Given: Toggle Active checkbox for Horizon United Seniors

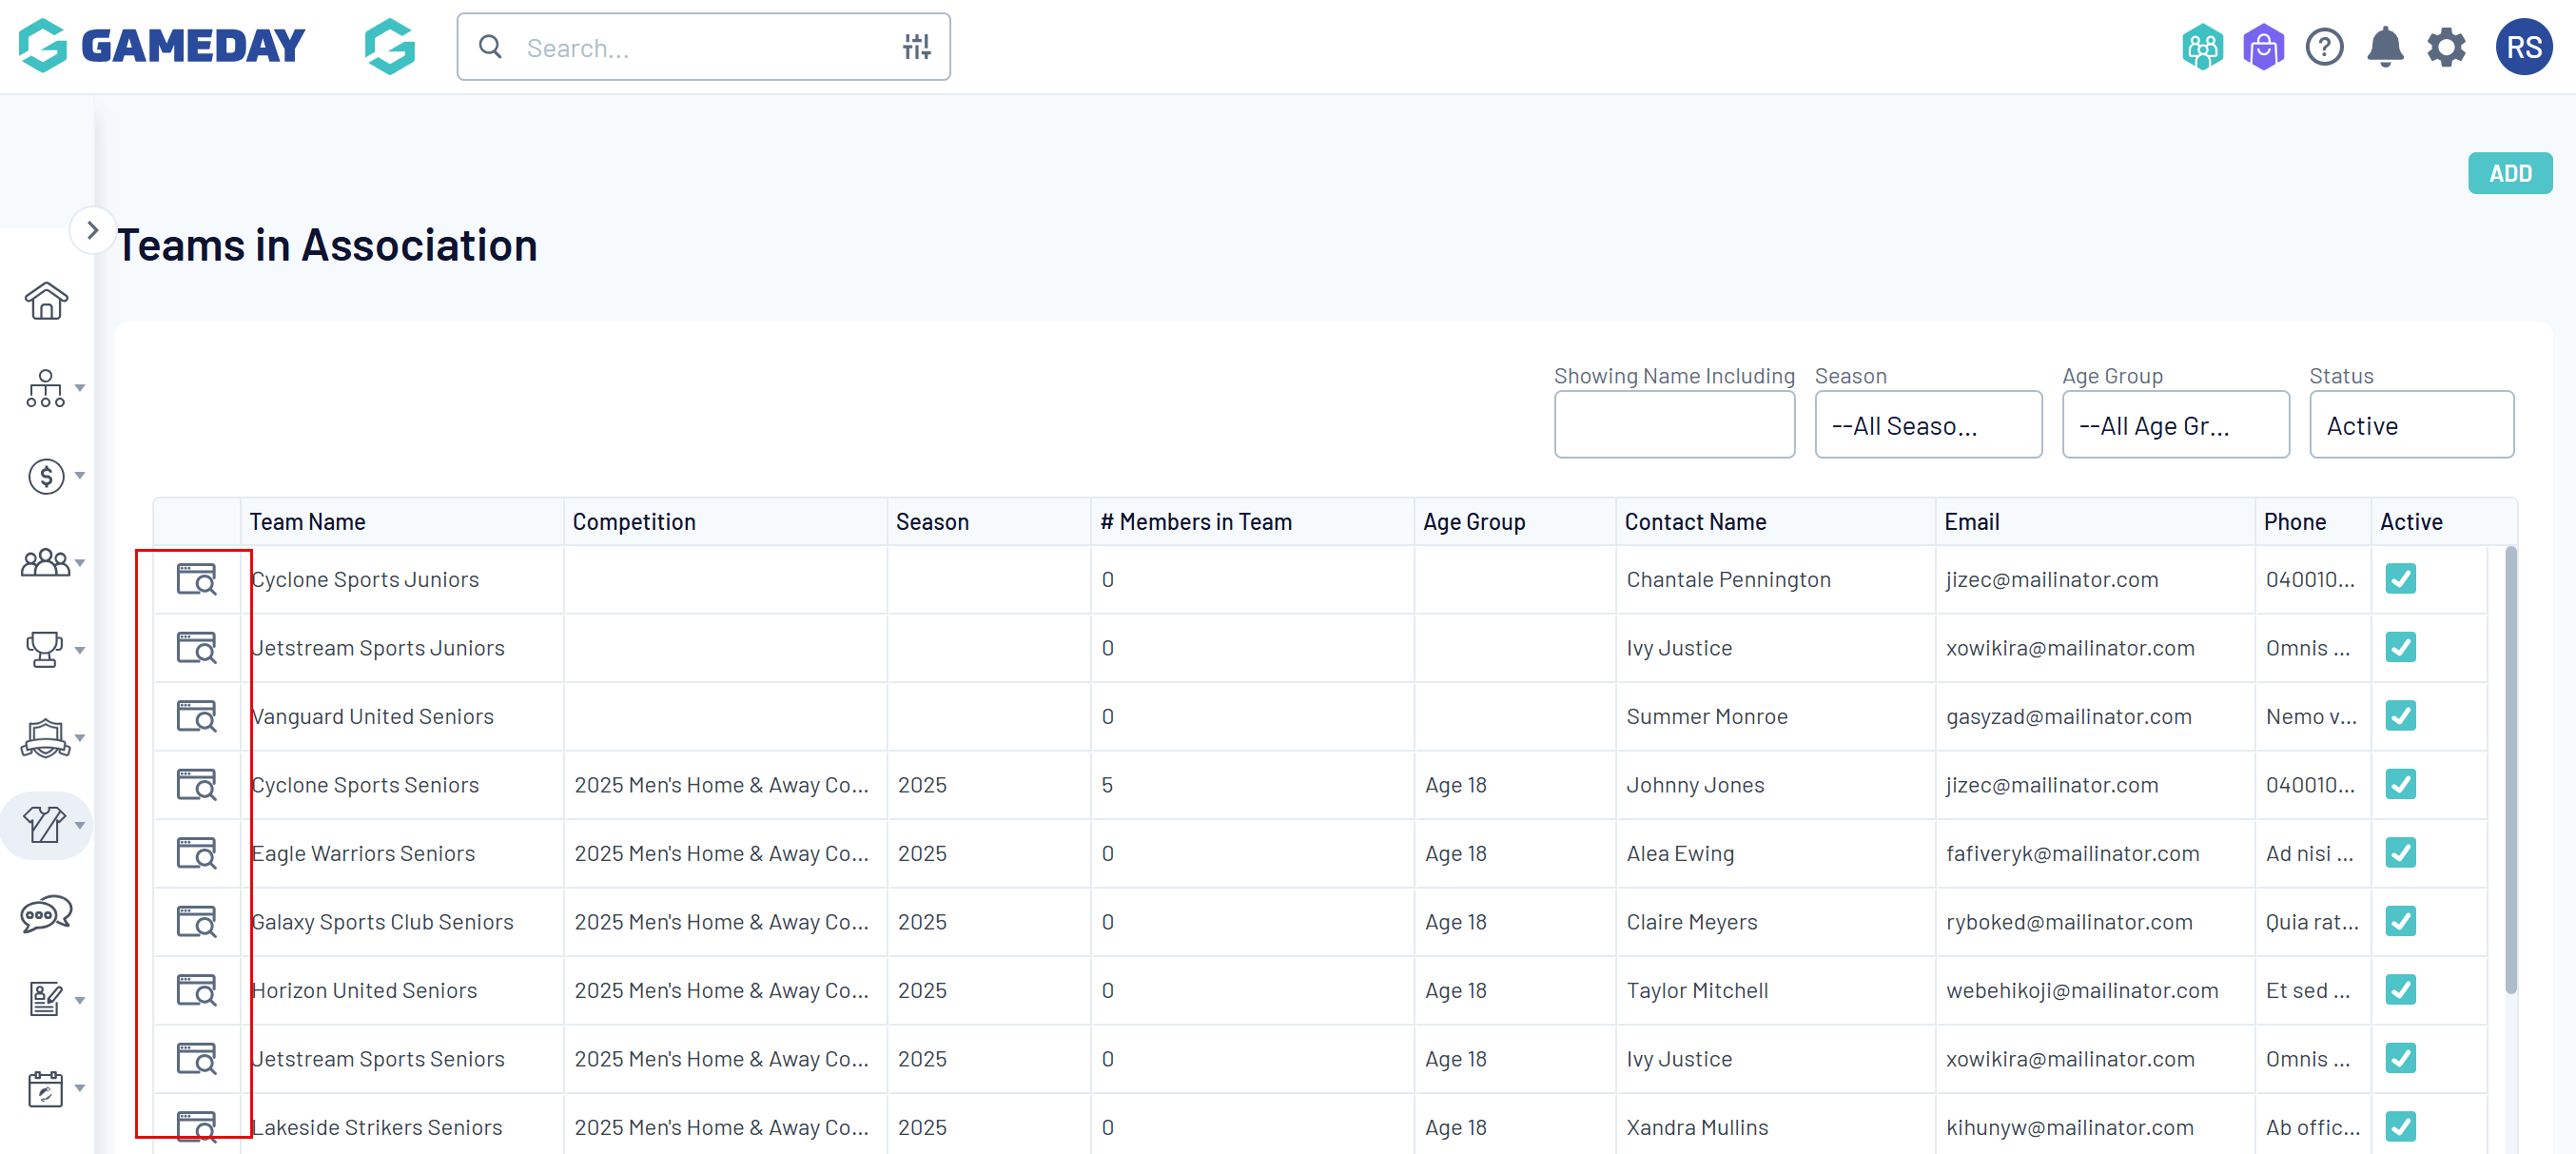Looking at the screenshot, I should point(2399,990).
